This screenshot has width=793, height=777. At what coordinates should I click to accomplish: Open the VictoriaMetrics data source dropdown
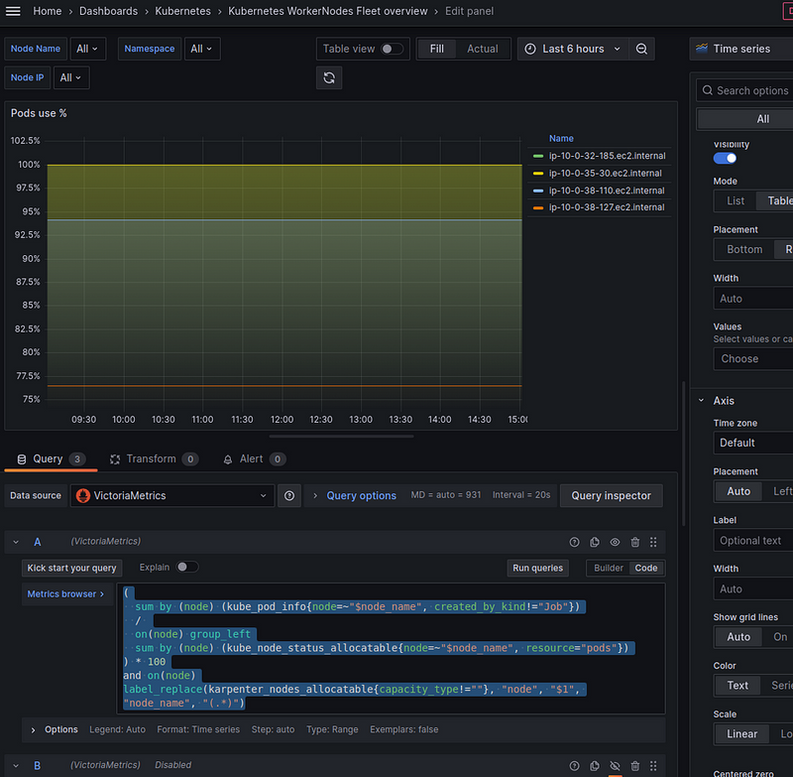[x=171, y=495]
